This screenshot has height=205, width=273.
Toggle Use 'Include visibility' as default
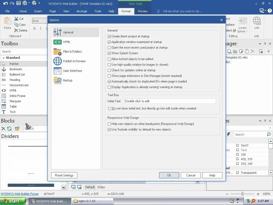pos(109,129)
